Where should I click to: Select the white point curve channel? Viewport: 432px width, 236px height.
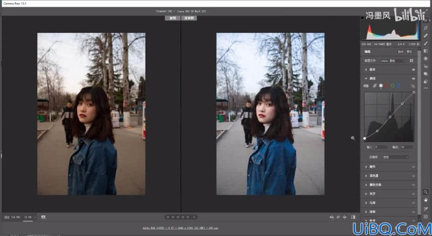click(x=381, y=86)
